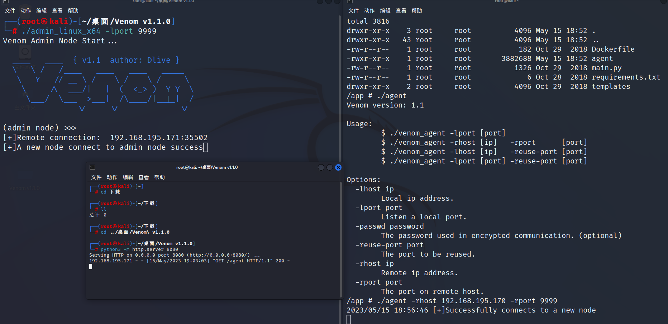Minimize the center Venom v1.1.0 terminal window
The width and height of the screenshot is (668, 324).
click(x=321, y=167)
